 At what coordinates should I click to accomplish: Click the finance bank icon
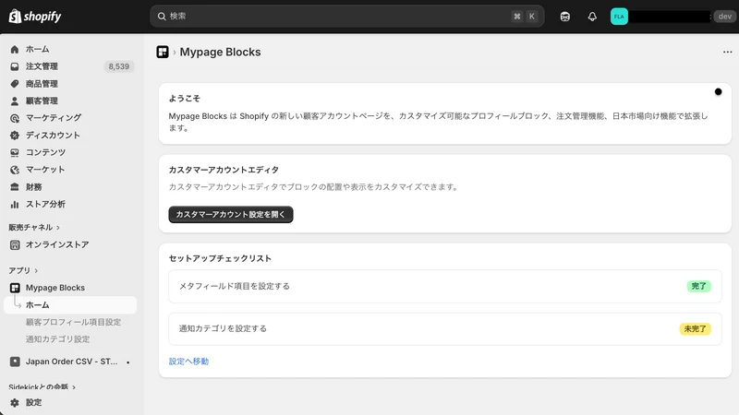[15, 187]
